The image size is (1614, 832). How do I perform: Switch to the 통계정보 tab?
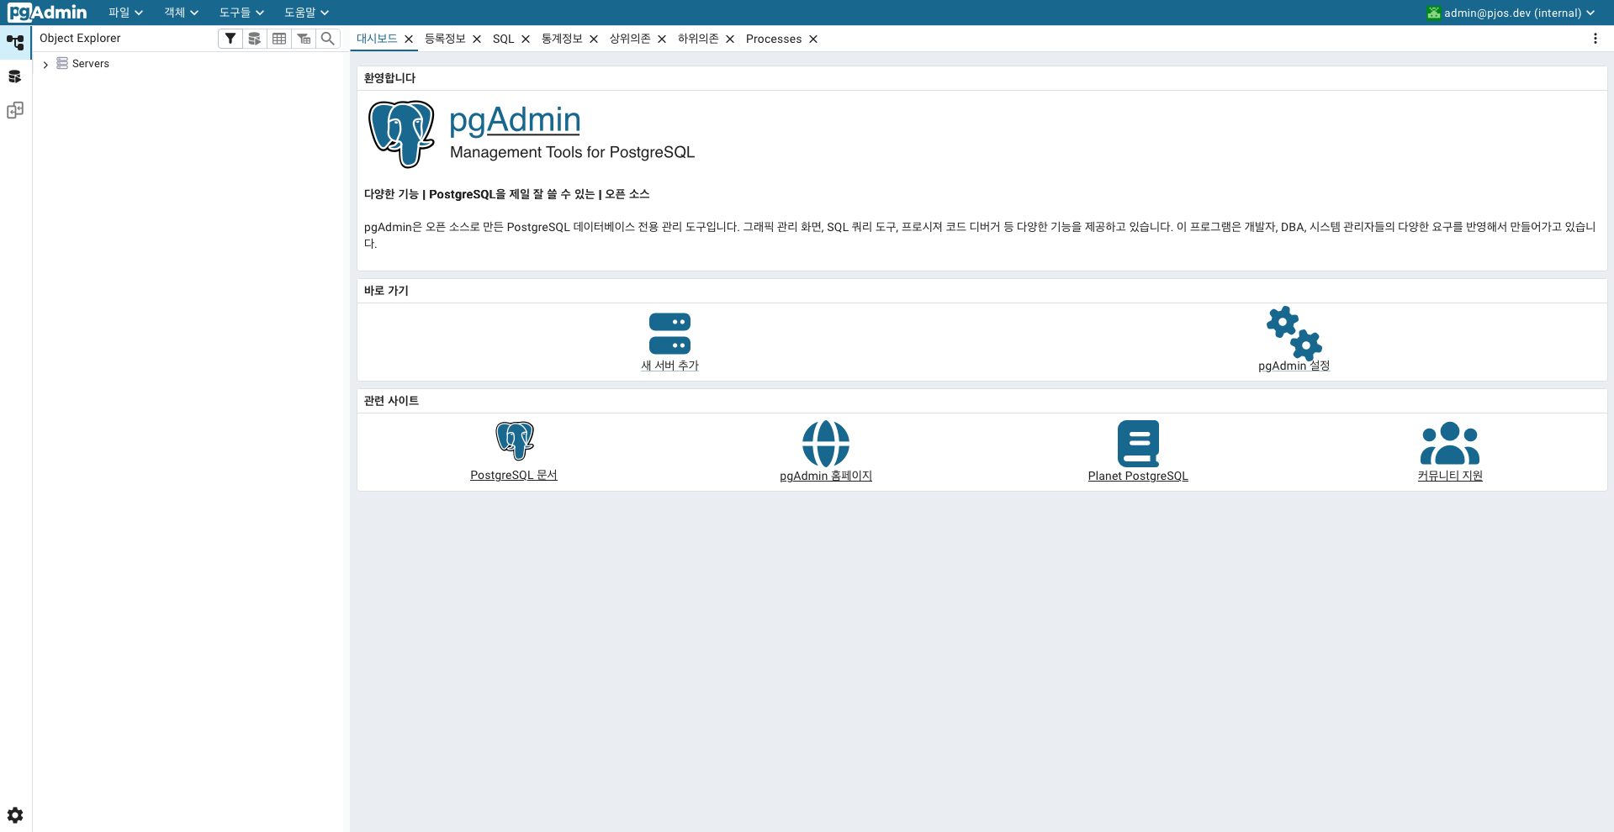tap(562, 39)
